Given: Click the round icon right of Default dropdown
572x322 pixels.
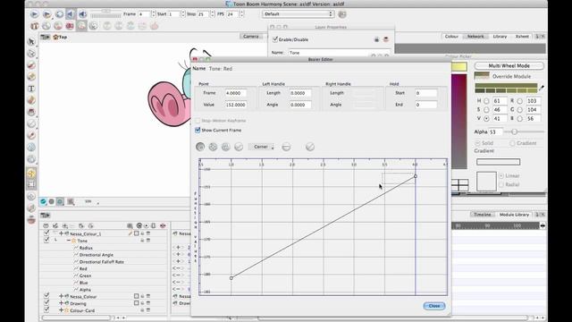Looking at the screenshot, I should click(341, 14).
